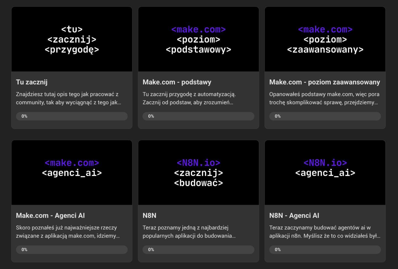This screenshot has height=269, width=398.
Task: Click the progress bar on the "N8N" card
Action: 198,250
